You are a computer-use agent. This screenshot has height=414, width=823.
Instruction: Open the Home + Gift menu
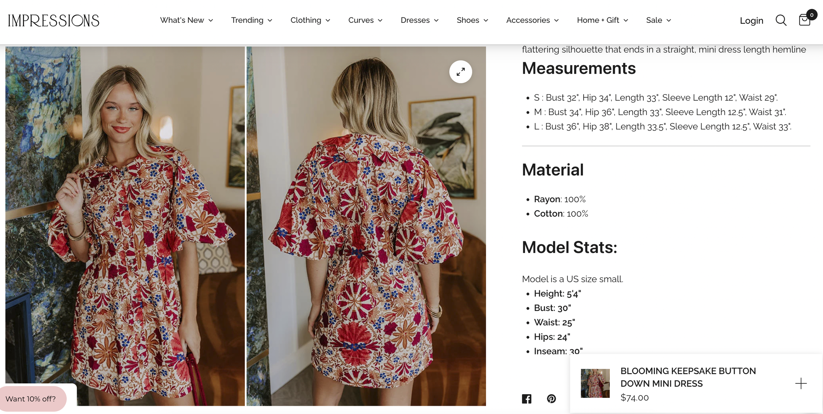point(603,20)
